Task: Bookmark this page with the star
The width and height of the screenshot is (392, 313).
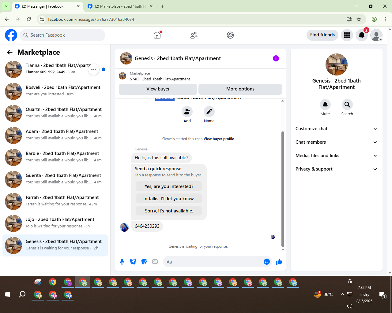Action: click(359, 19)
